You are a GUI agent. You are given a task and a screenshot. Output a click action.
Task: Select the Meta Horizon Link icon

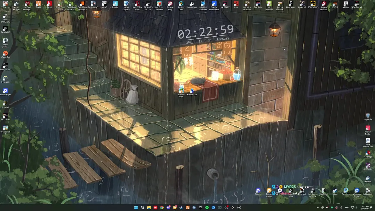click(x=368, y=143)
